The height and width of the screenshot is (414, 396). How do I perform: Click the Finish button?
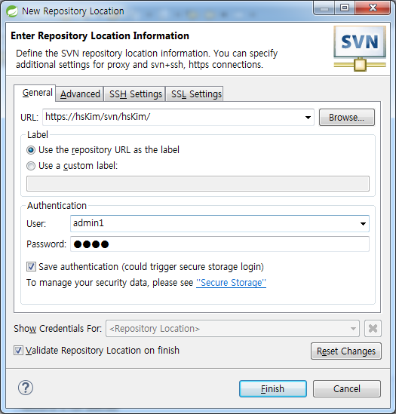(273, 388)
